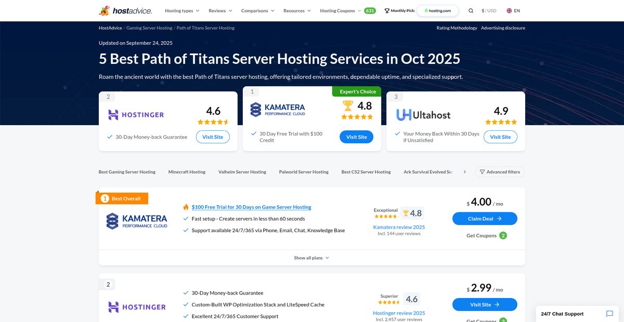This screenshot has width=624, height=322.
Task: Click the category carousel next arrow
Action: (464, 172)
